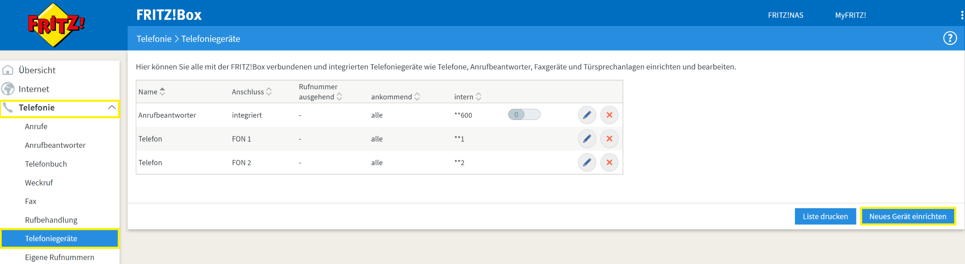Delete the FON 2 telephone entry
This screenshot has height=264, width=965.
tap(609, 163)
